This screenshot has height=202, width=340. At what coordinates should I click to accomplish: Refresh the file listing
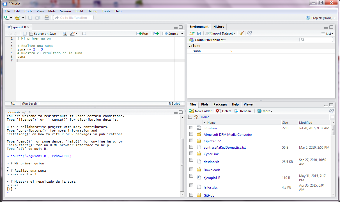[x=331, y=111]
